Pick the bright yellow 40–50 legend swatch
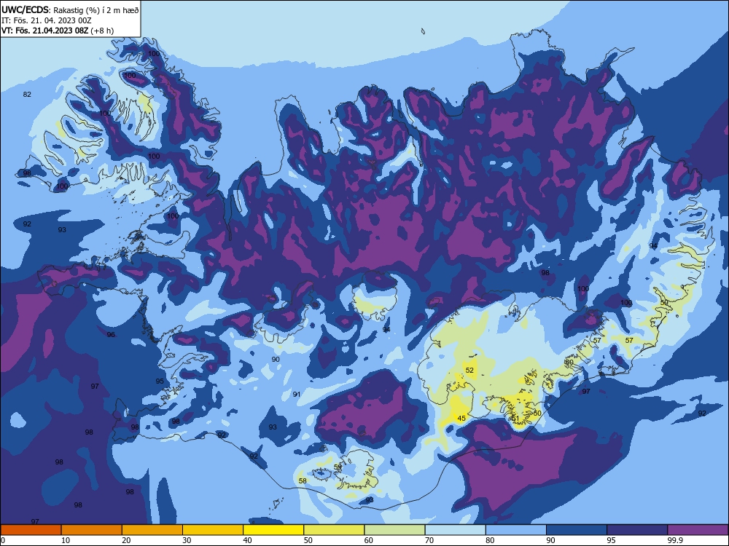 pyautogui.click(x=273, y=530)
